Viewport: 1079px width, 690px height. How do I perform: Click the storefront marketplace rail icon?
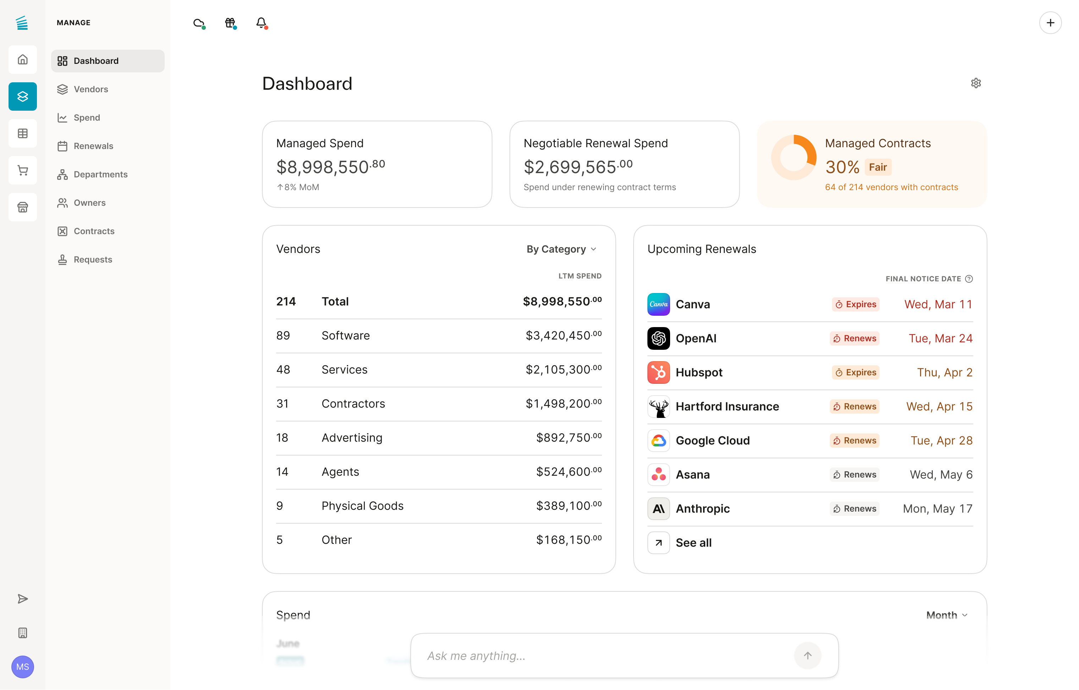(x=22, y=207)
